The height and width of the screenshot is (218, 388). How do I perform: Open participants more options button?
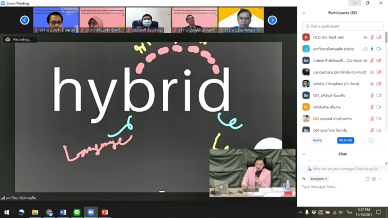[371, 140]
